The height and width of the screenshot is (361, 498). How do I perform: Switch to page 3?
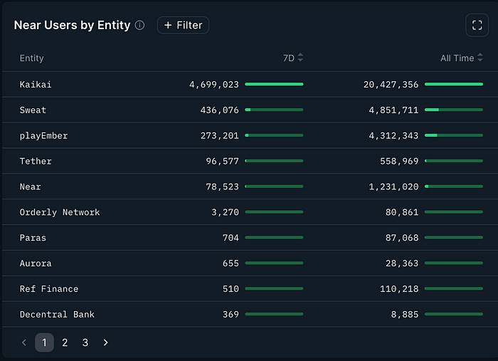point(85,342)
